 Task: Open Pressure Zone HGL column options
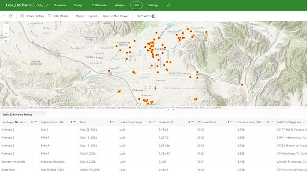[x=271, y=122]
